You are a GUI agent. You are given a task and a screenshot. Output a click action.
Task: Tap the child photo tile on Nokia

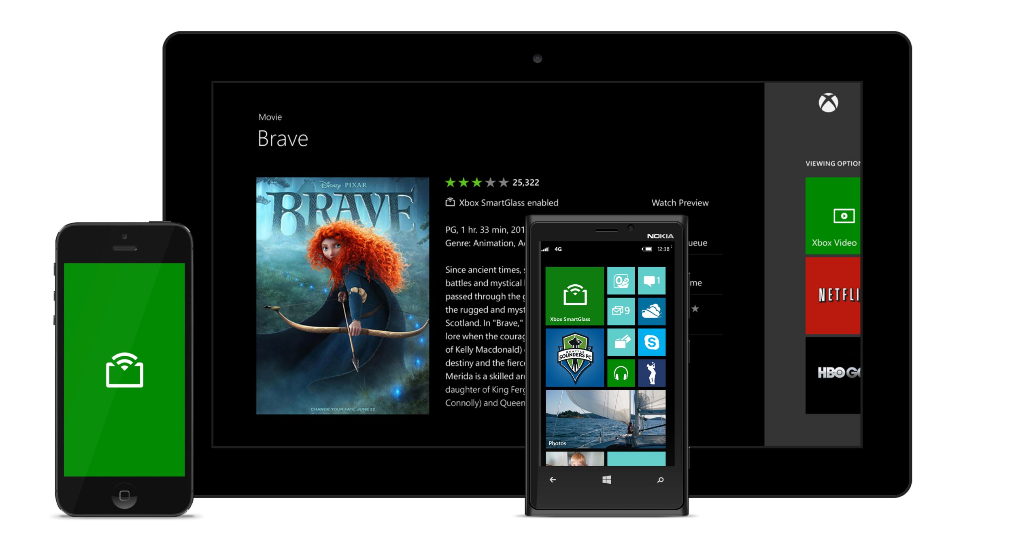pyautogui.click(x=574, y=459)
